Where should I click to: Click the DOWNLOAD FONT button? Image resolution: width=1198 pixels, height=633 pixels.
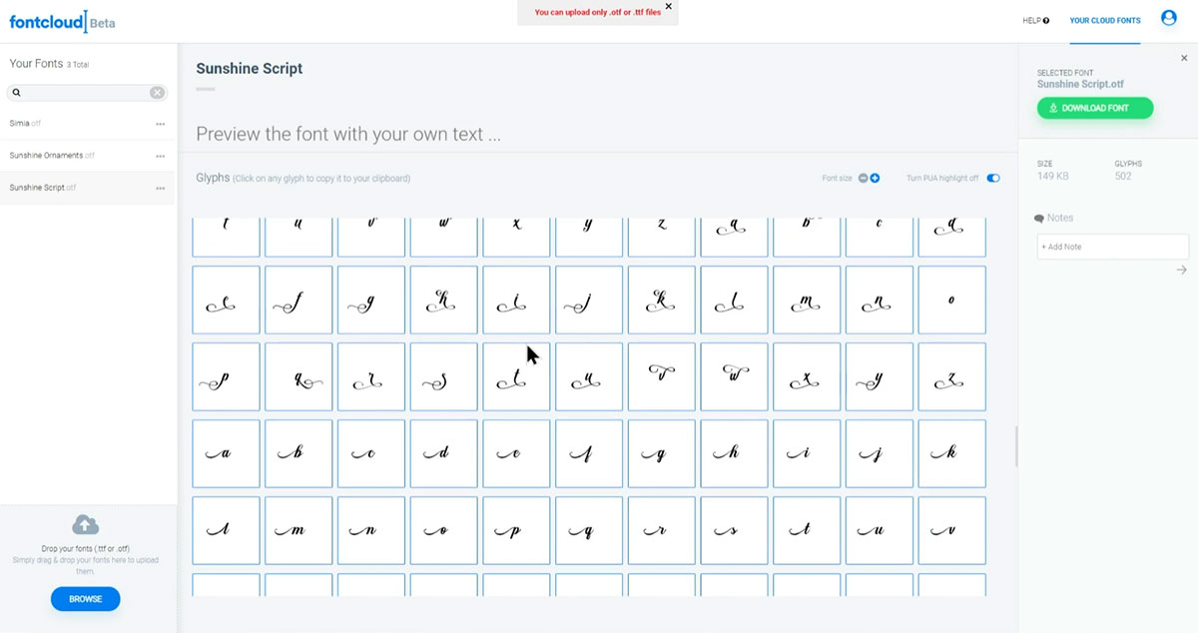[1095, 108]
